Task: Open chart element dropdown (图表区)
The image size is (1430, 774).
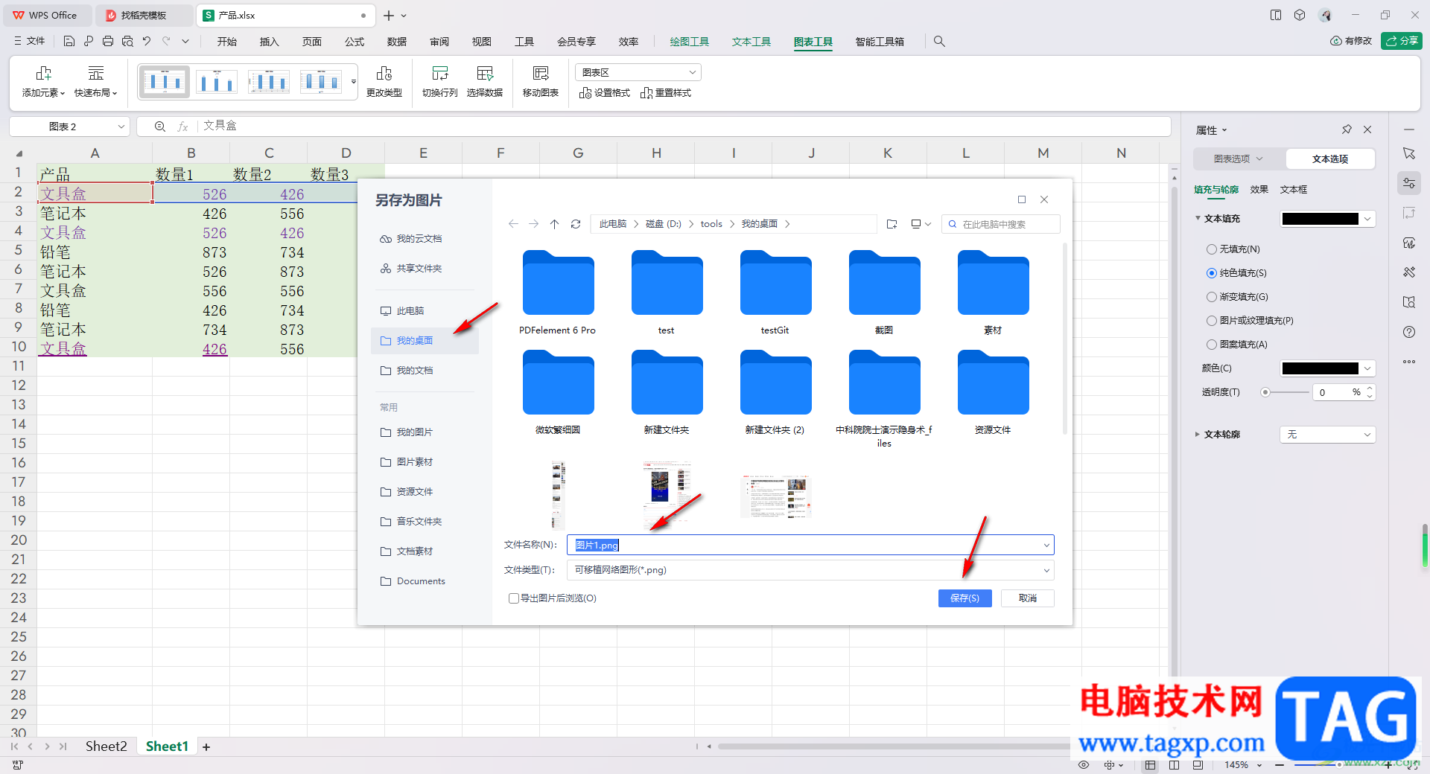Action: click(638, 72)
